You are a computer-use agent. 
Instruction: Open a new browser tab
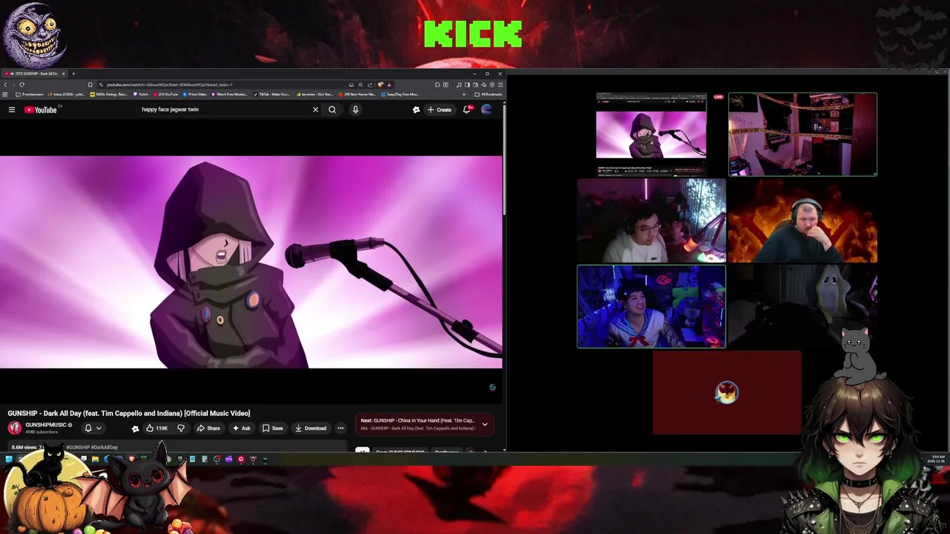tap(73, 73)
